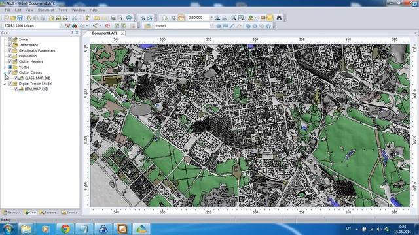Open the Help menu
419x235 pixels.
coord(93,10)
